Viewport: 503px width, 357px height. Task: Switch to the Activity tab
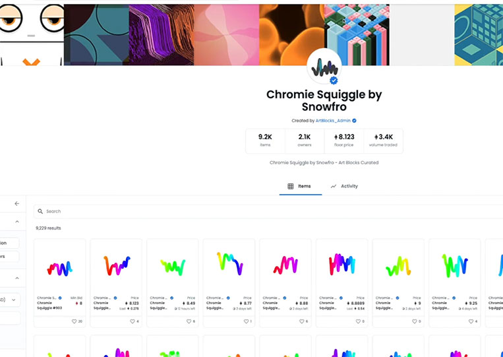(x=344, y=186)
